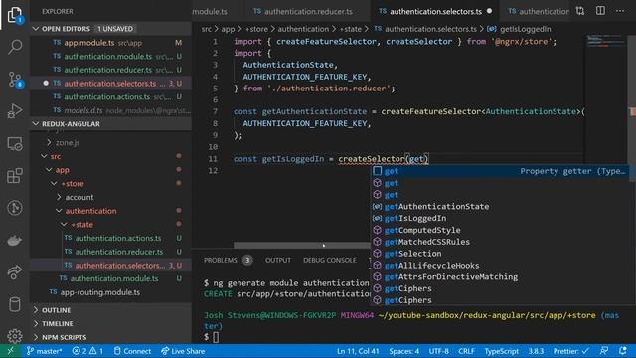The height and width of the screenshot is (358, 636).
Task: Open the OUTPUT panel tab
Action: tap(278, 260)
